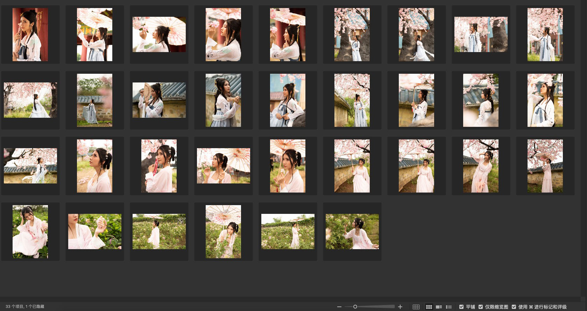Select first landscape thumbnail in second row
587x311 pixels.
pyautogui.click(x=30, y=100)
